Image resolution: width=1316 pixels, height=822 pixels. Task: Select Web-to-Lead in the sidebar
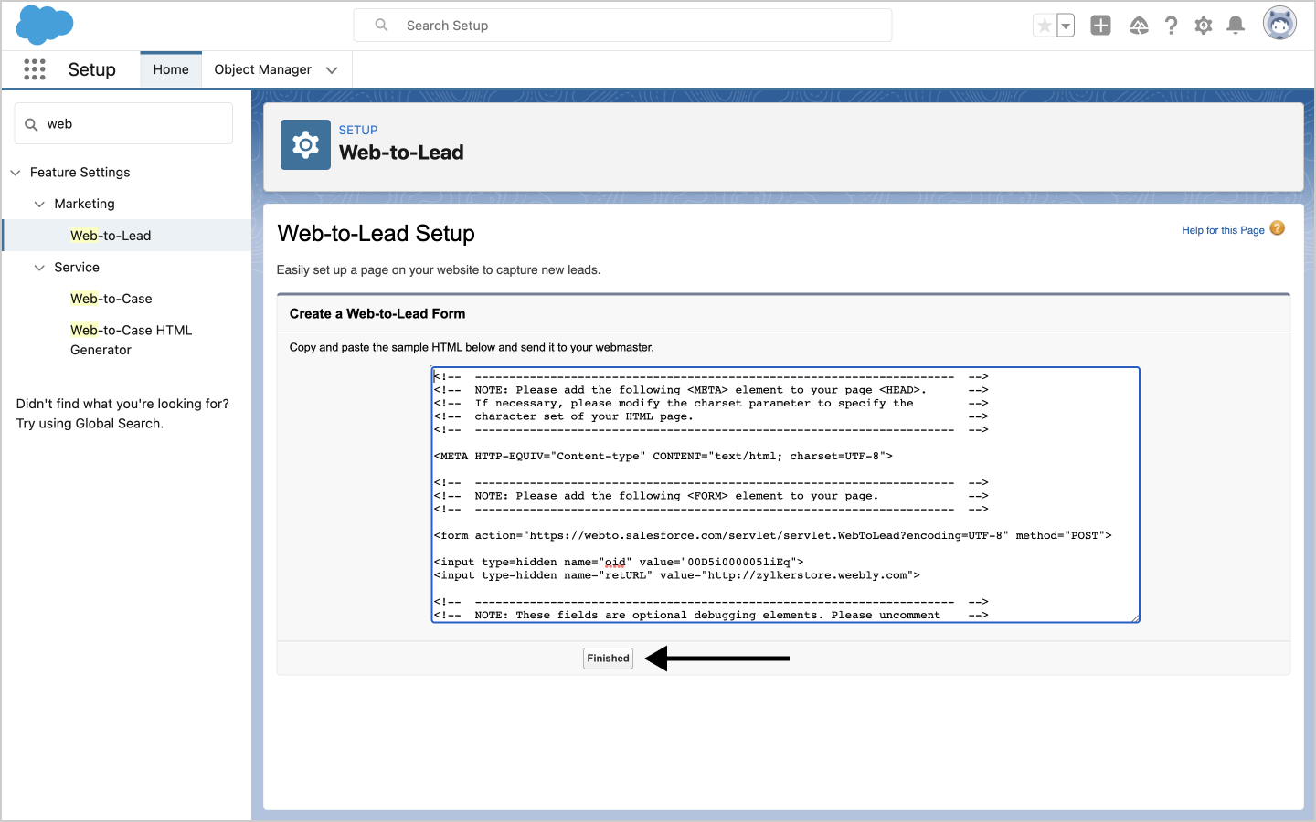[111, 236]
